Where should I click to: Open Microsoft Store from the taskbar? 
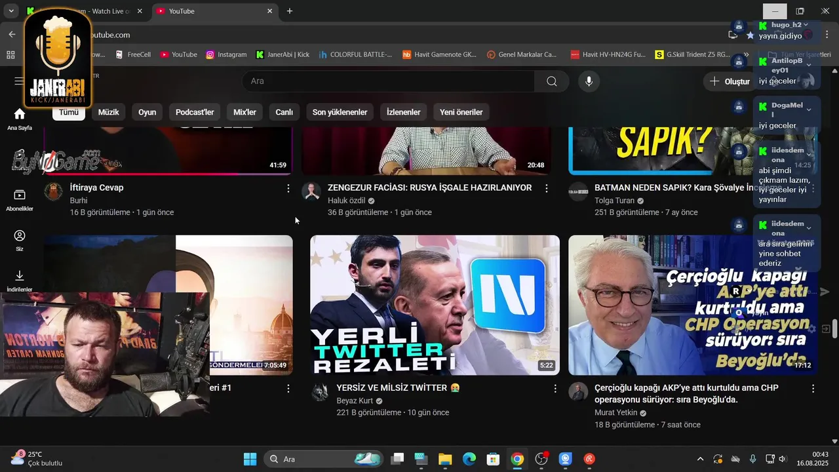pyautogui.click(x=493, y=459)
